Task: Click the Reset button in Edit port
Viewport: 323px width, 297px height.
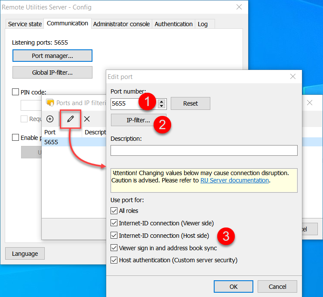Action: tap(191, 103)
